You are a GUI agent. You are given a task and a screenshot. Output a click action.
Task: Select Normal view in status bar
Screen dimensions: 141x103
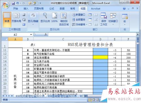(x=90, y=100)
